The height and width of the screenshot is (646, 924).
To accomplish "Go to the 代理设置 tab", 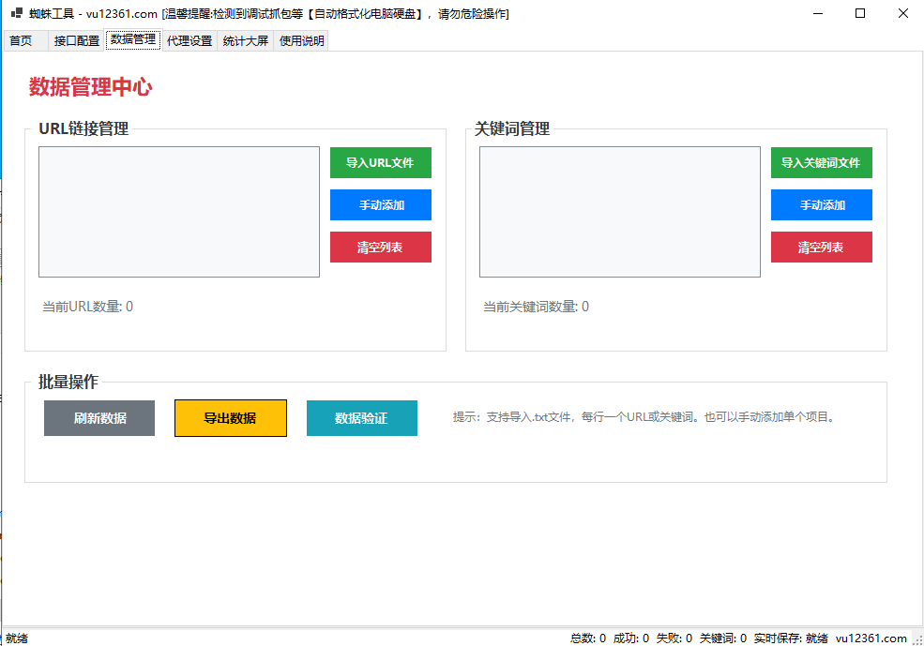I will click(x=189, y=41).
